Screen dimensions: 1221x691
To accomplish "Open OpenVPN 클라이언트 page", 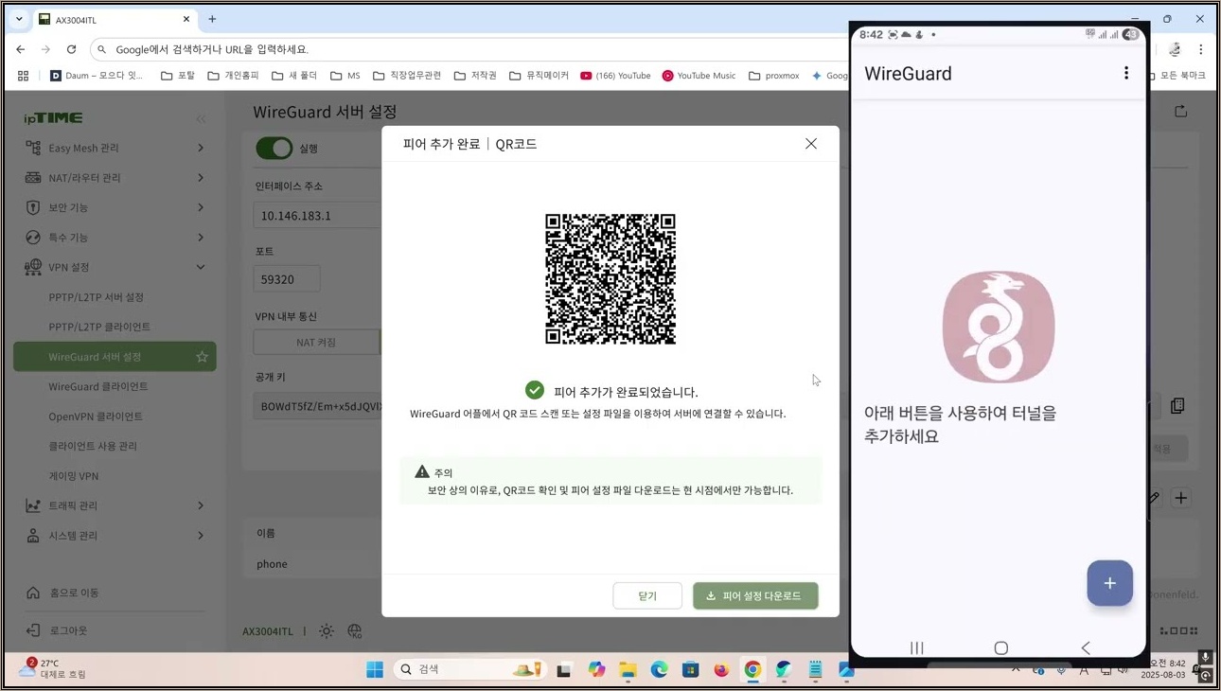I will point(96,416).
